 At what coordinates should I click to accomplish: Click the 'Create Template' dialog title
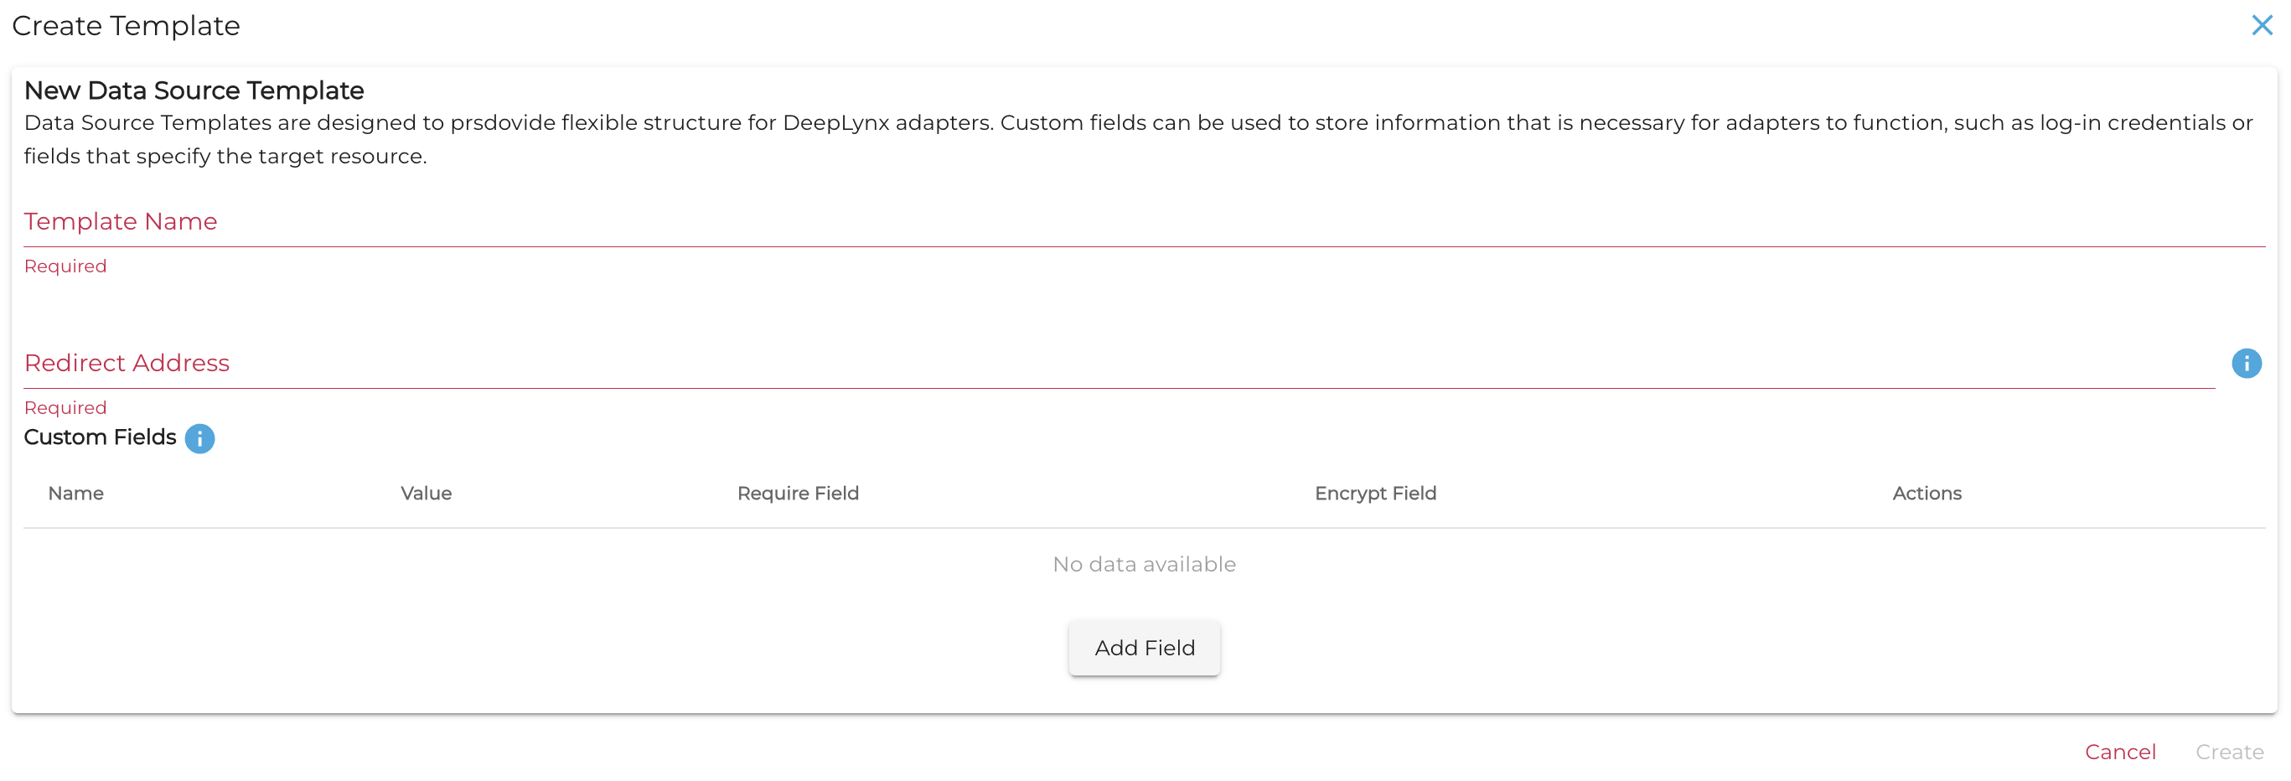click(x=126, y=26)
